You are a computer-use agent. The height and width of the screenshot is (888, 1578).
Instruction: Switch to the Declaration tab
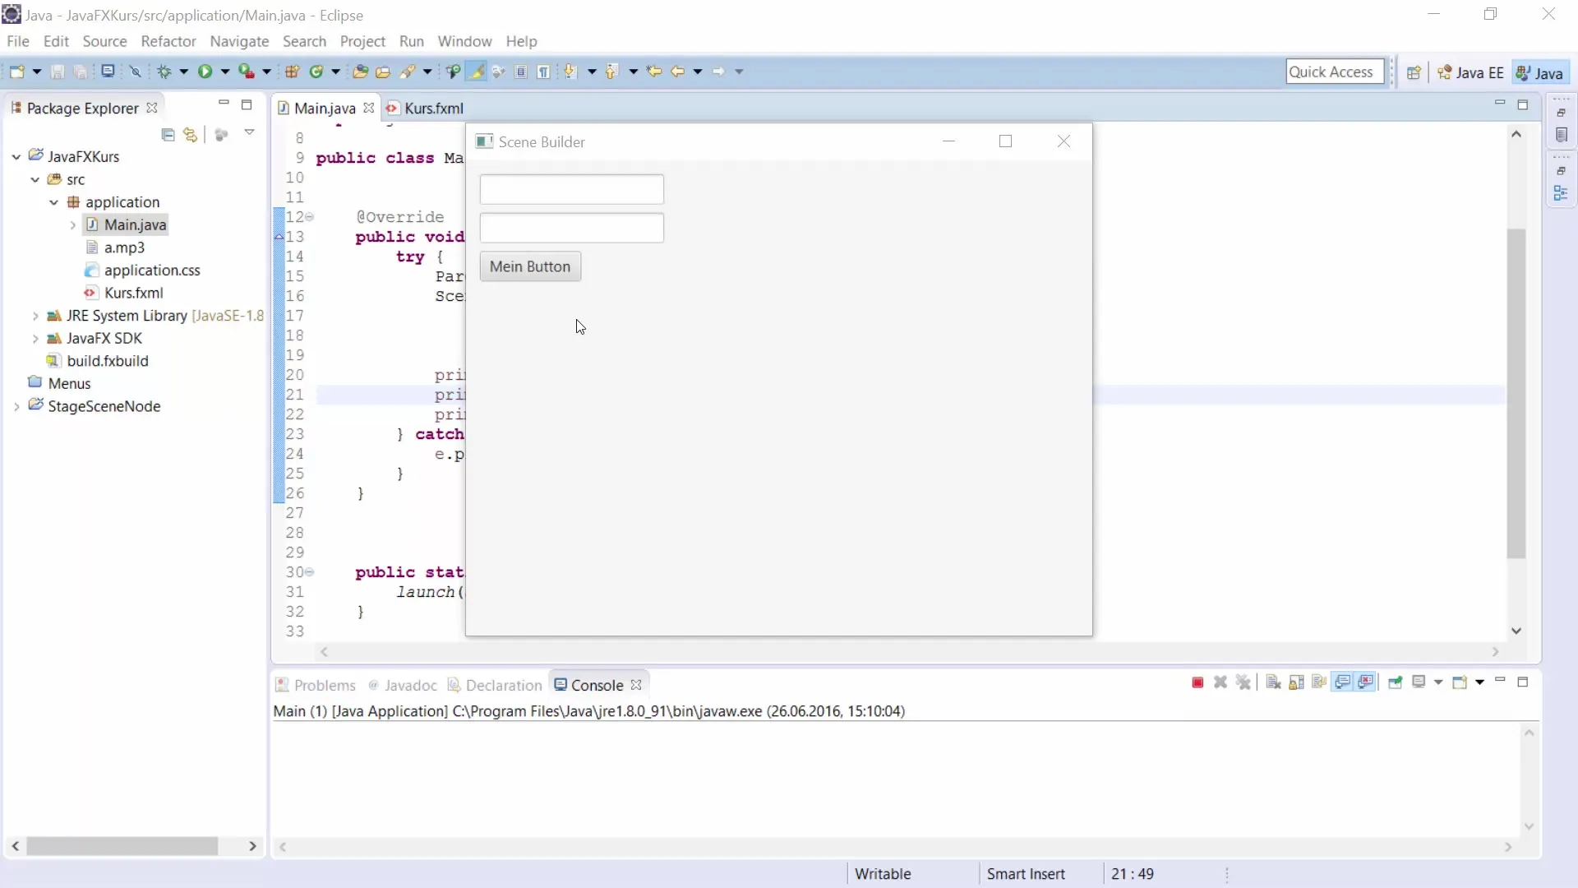(496, 685)
